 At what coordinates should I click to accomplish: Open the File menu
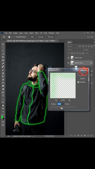click(6, 33)
